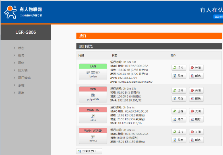Image resolution: width=223 pixels, height=155 pixels.
Task: Click the USR IoT company logo
Action: point(10,12)
